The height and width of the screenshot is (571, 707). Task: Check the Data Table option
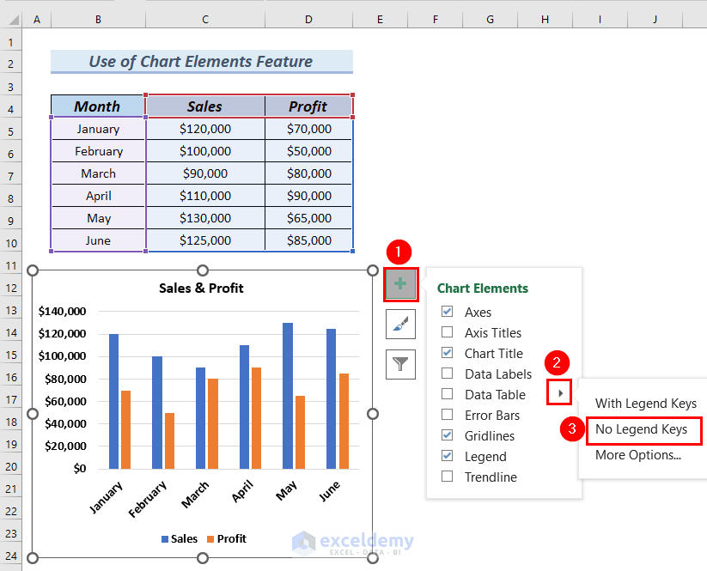(447, 394)
